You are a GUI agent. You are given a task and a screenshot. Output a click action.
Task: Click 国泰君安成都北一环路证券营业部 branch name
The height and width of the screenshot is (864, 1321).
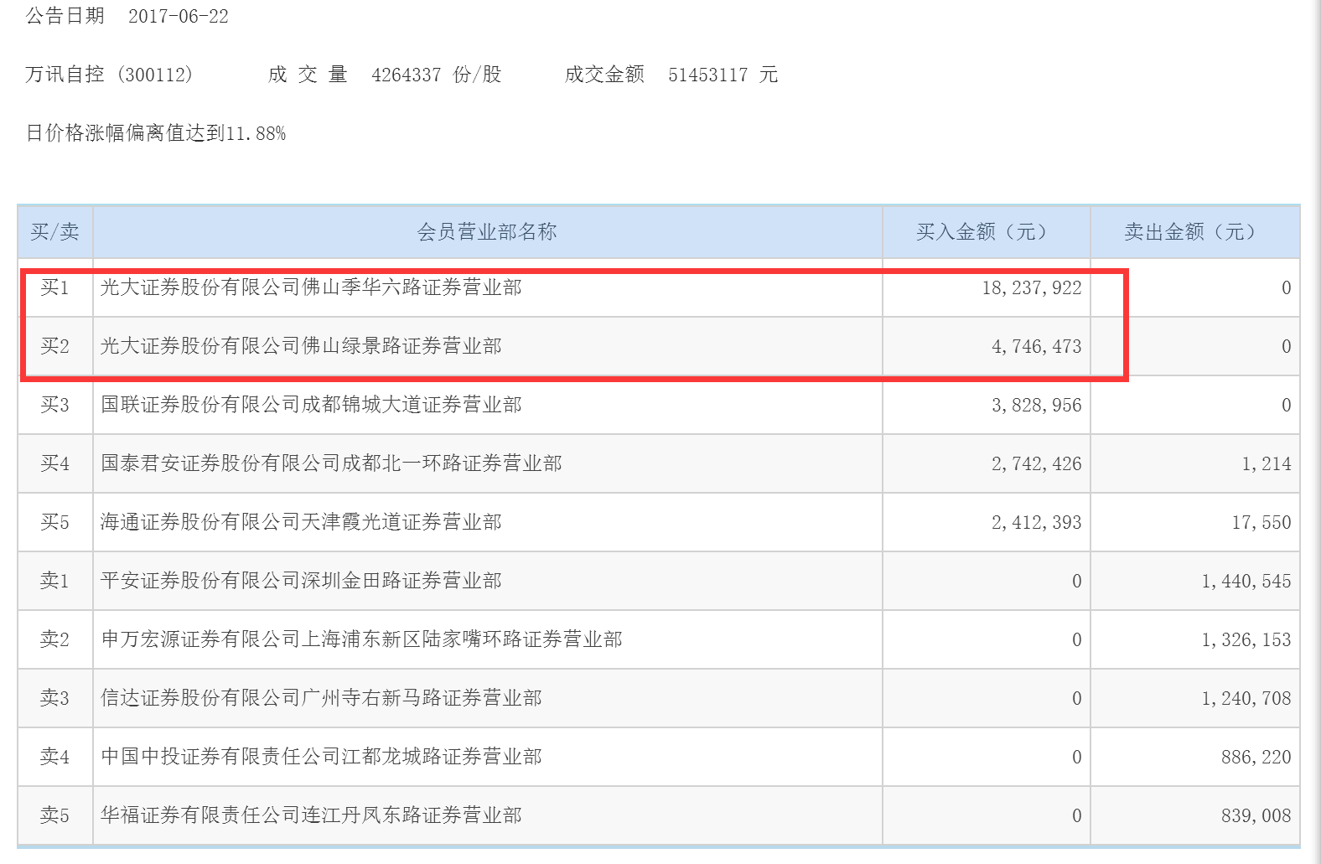tap(331, 463)
